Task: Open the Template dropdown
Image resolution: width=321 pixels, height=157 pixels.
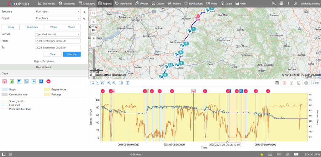Action: point(58,12)
